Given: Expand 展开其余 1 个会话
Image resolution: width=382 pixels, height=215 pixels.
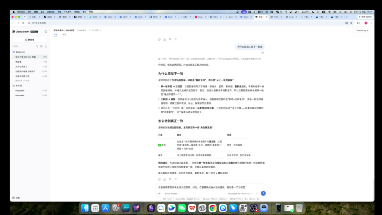Looking at the screenshot, I should click(x=22, y=81).
